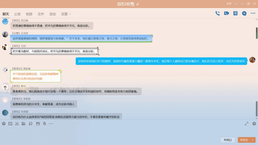Open the send options arrow beside 发送
The image size is (258, 145).
click(253, 140)
